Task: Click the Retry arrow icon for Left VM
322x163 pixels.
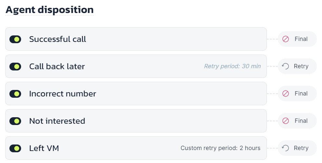Action: coord(285,148)
